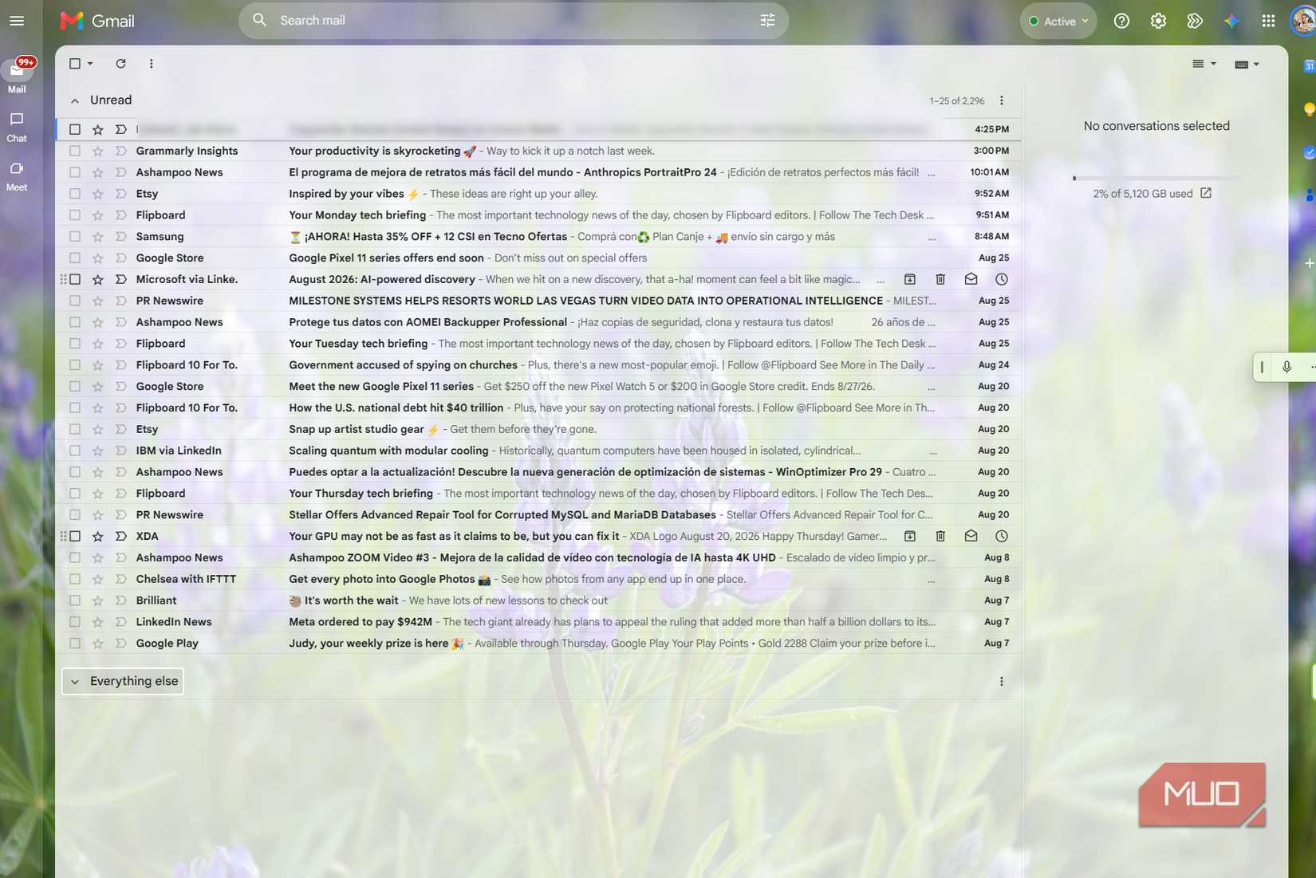Open 'How the U.S. national debt hit $40 trillion'
This screenshot has width=1316, height=878.
(538, 408)
